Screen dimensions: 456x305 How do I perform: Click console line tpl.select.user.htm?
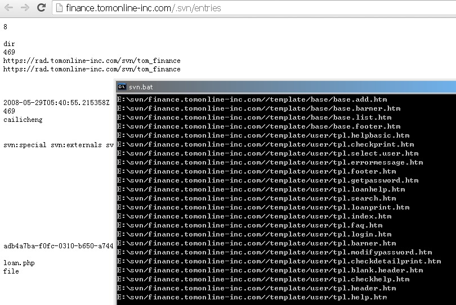click(x=267, y=153)
